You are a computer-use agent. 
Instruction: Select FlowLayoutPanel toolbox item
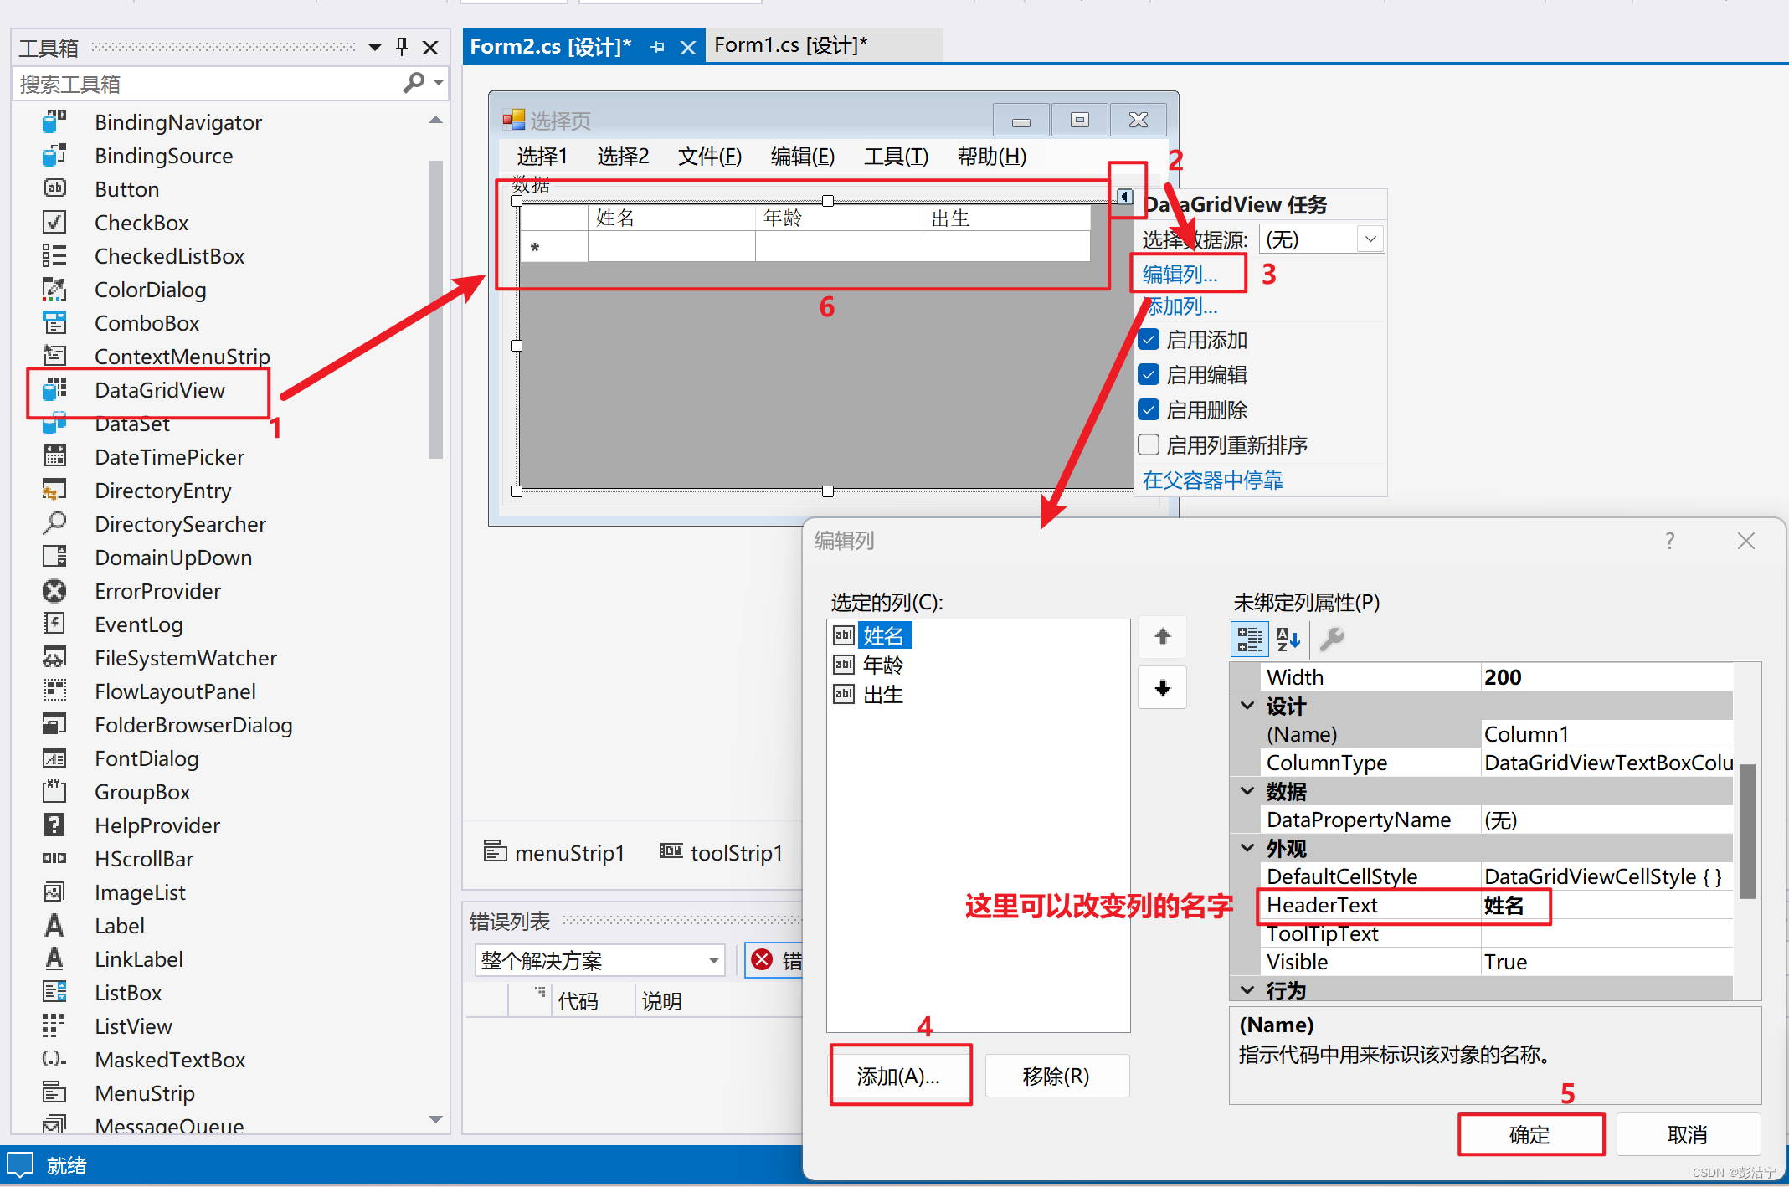point(175,691)
